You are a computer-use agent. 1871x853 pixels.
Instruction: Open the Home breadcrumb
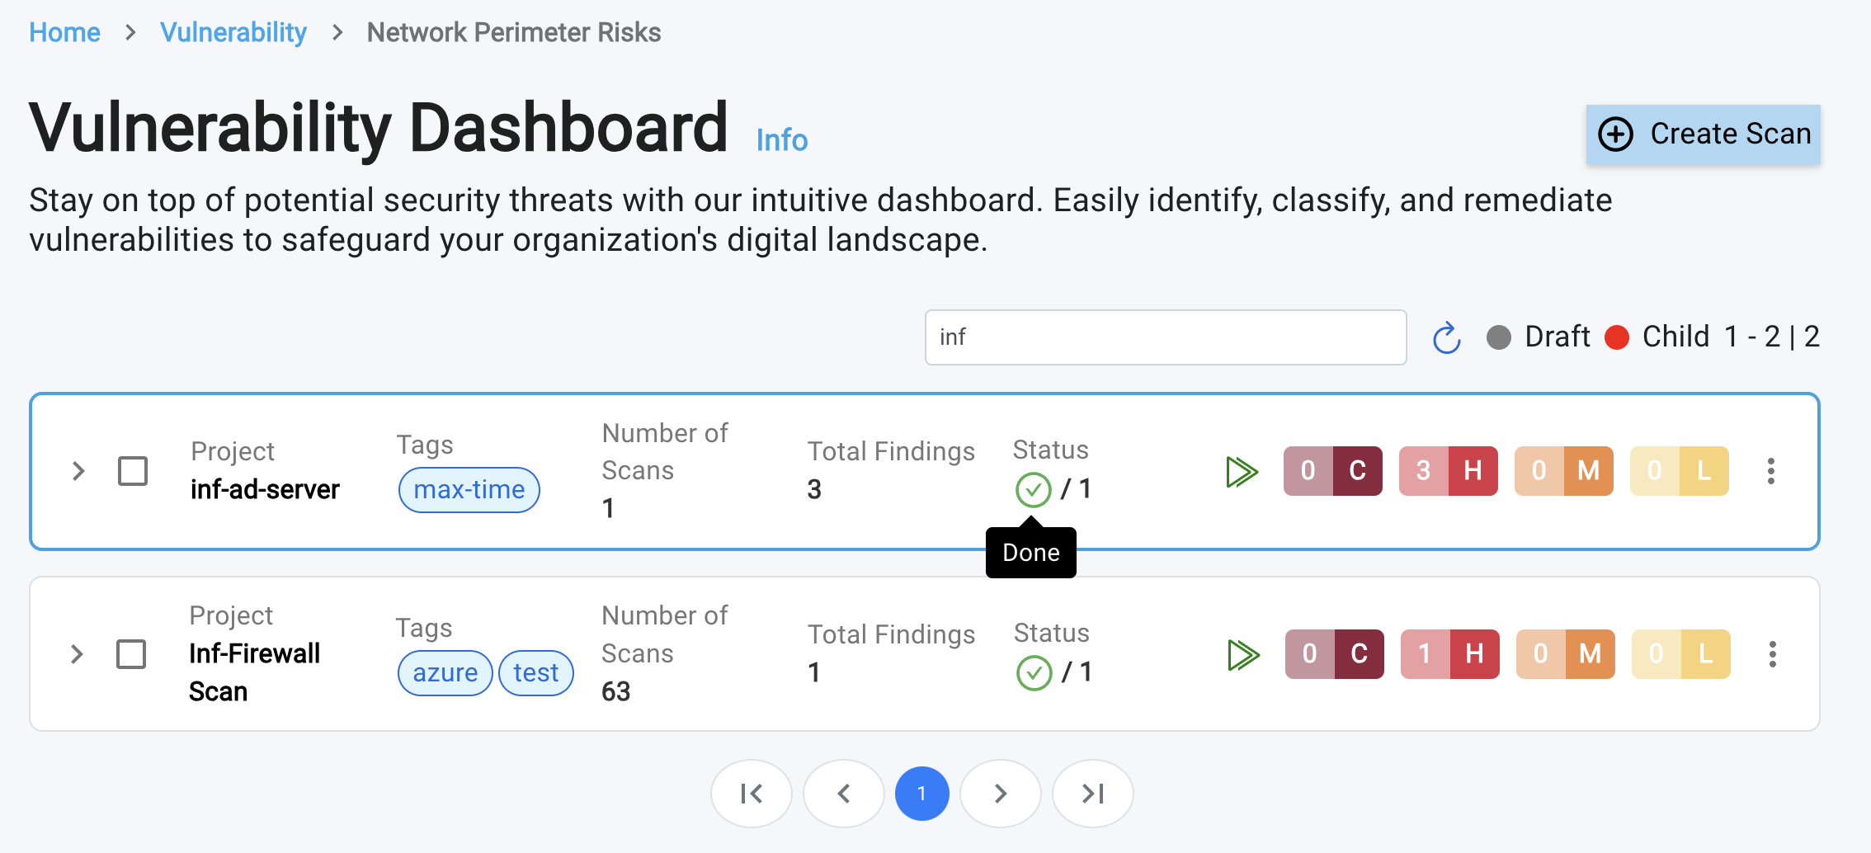64,32
